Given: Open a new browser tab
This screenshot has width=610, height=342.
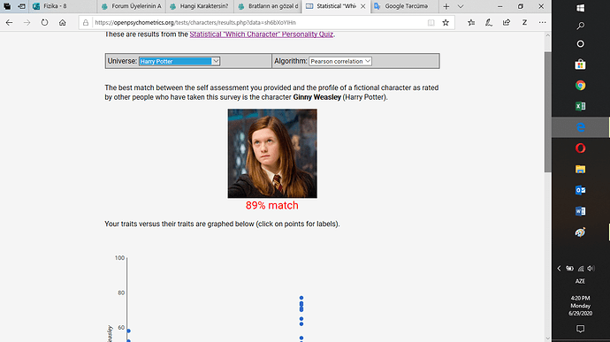Looking at the screenshot, I should point(446,6).
